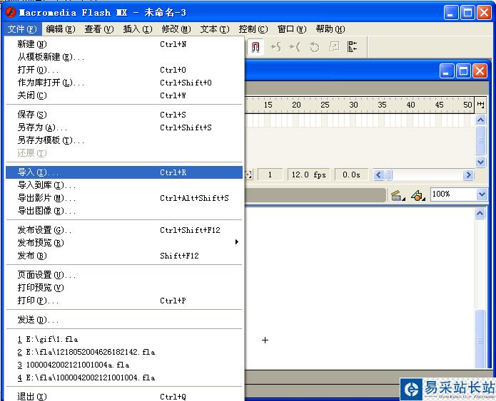Choose 保存(S) menu entry
Image resolution: width=496 pixels, height=401 pixels.
point(124,115)
